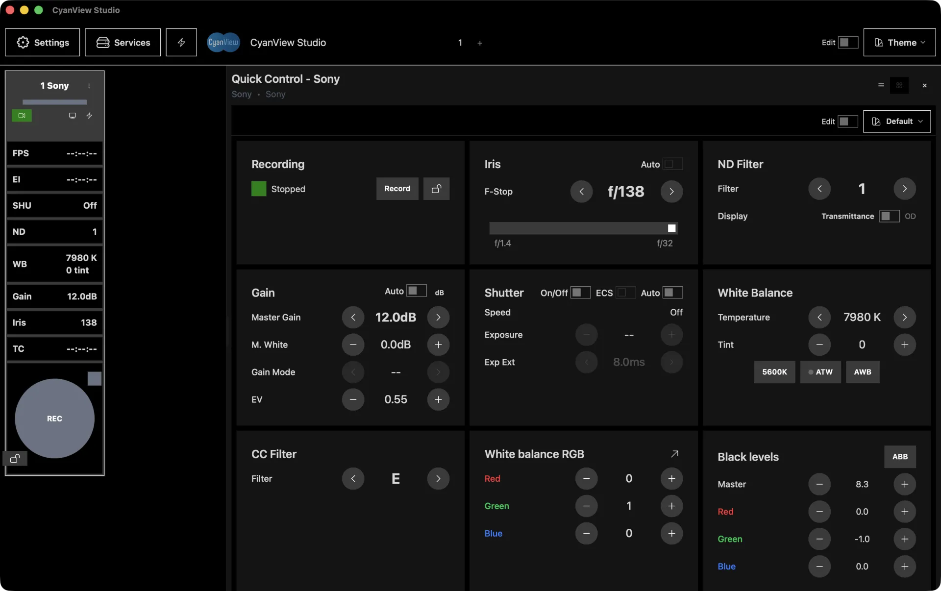
Task: Open the Theme dropdown
Action: pos(899,43)
